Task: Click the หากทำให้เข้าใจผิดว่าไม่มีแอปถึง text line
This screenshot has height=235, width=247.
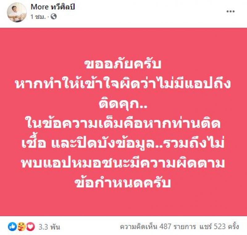Action: coord(123,84)
